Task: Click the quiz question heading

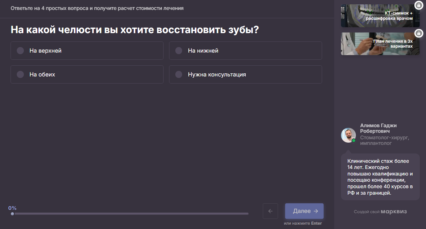Action: pyautogui.click(x=135, y=30)
